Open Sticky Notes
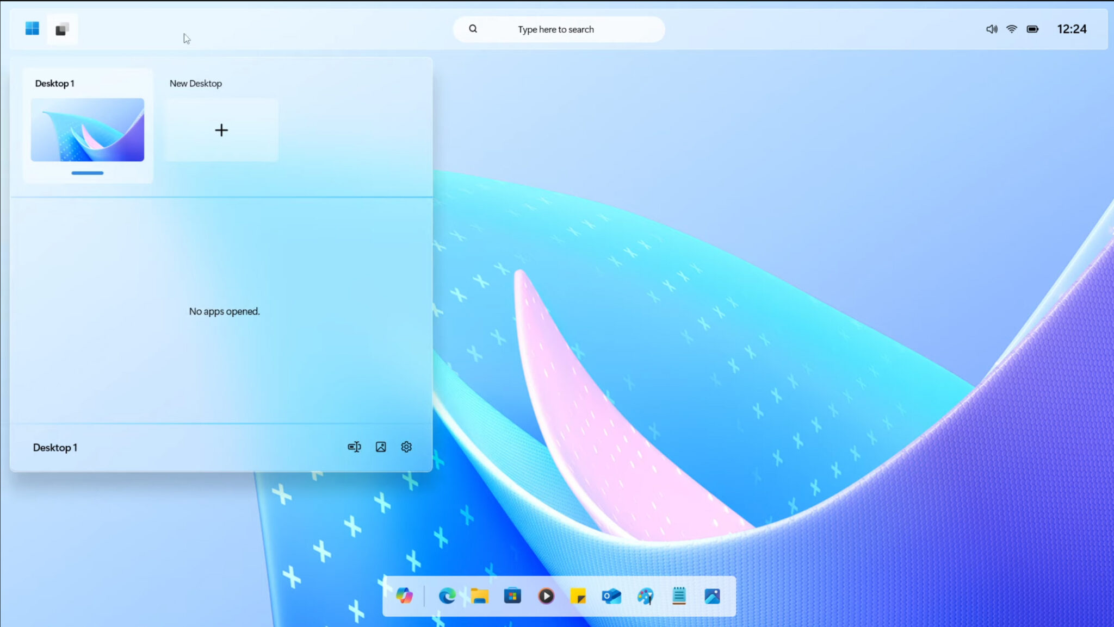Screen dimensions: 1114x627 pyautogui.click(x=579, y=596)
